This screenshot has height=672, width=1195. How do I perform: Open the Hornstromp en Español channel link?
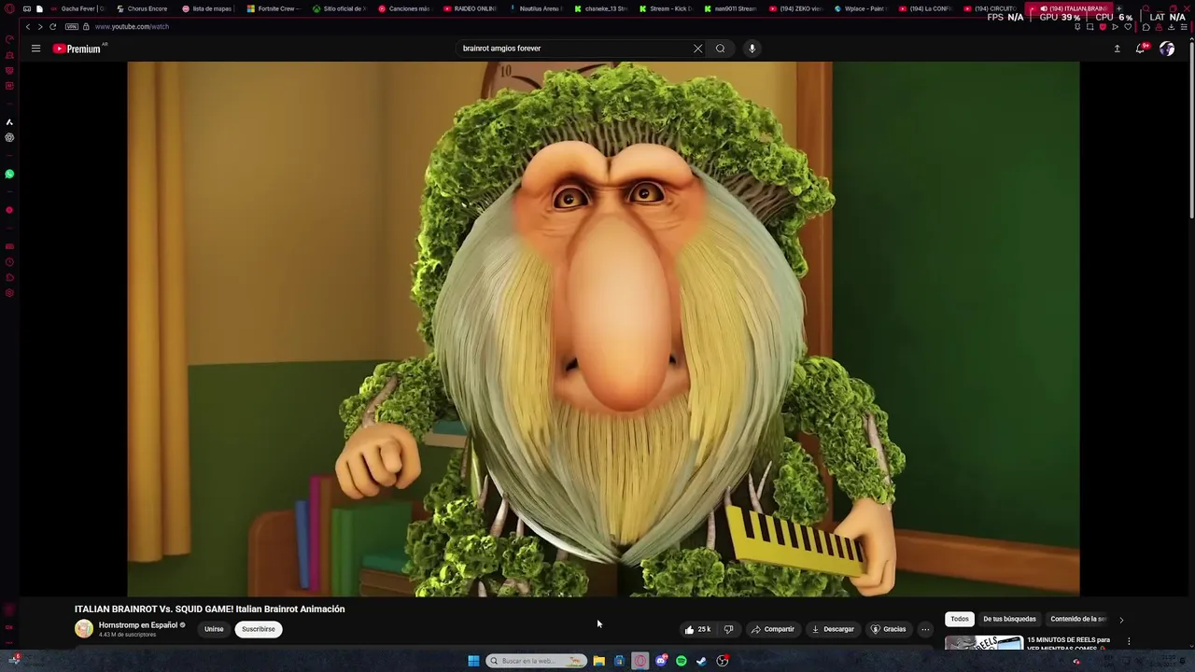138,625
